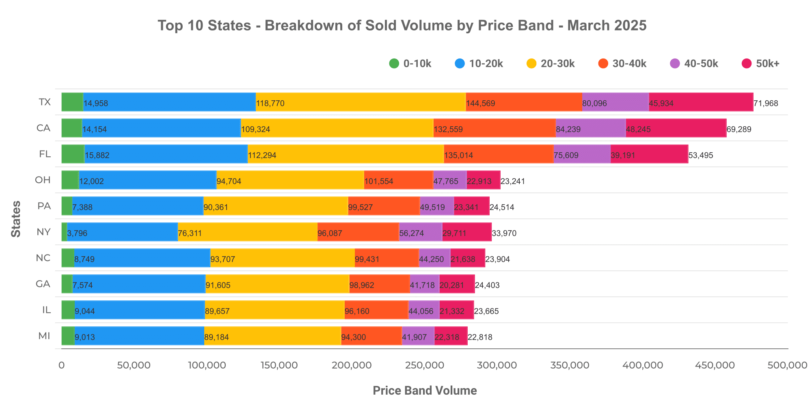Click the 71,968 data label beside TX bar
This screenshot has width=812, height=406.
pos(766,104)
